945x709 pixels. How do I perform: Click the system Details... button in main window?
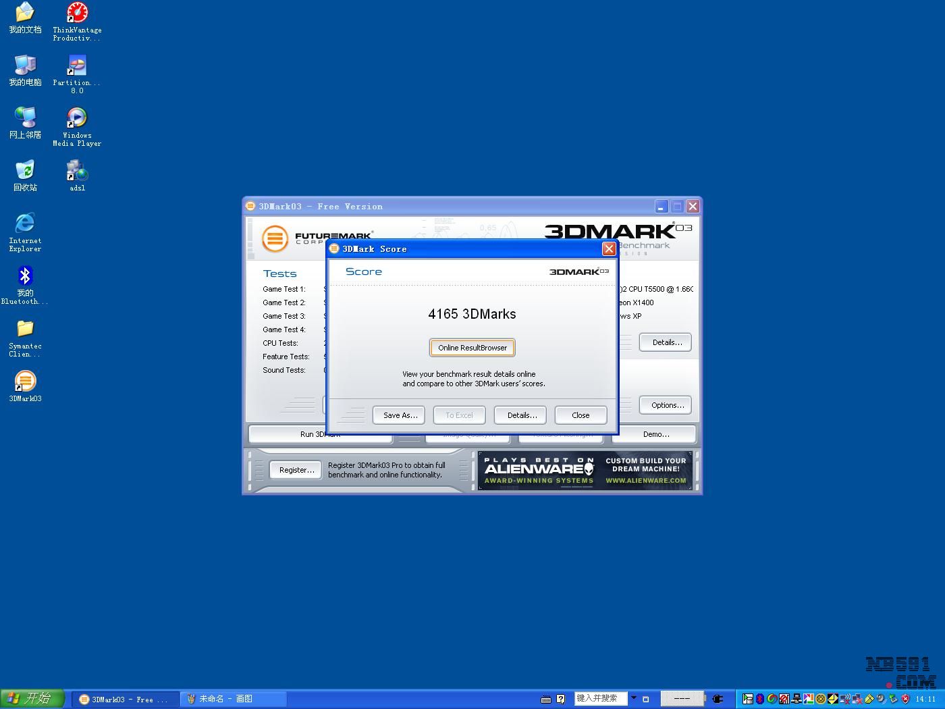[x=666, y=342]
